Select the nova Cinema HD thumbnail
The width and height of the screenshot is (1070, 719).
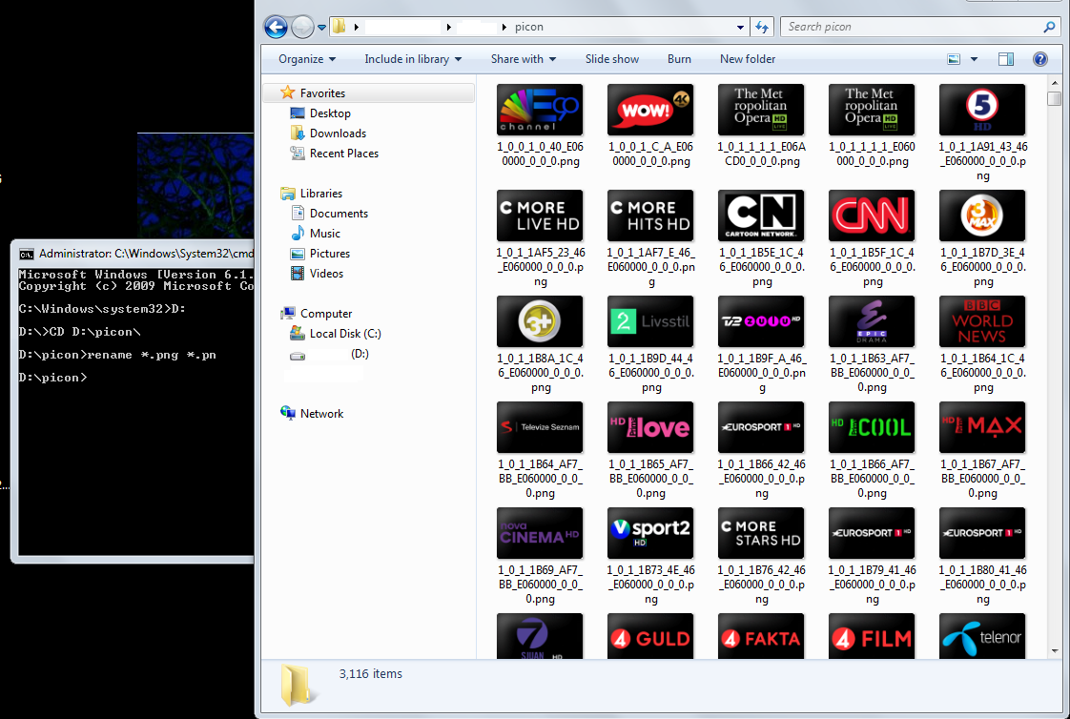[540, 533]
